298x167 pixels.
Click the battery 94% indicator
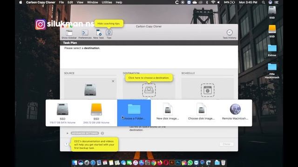click(x=229, y=2)
